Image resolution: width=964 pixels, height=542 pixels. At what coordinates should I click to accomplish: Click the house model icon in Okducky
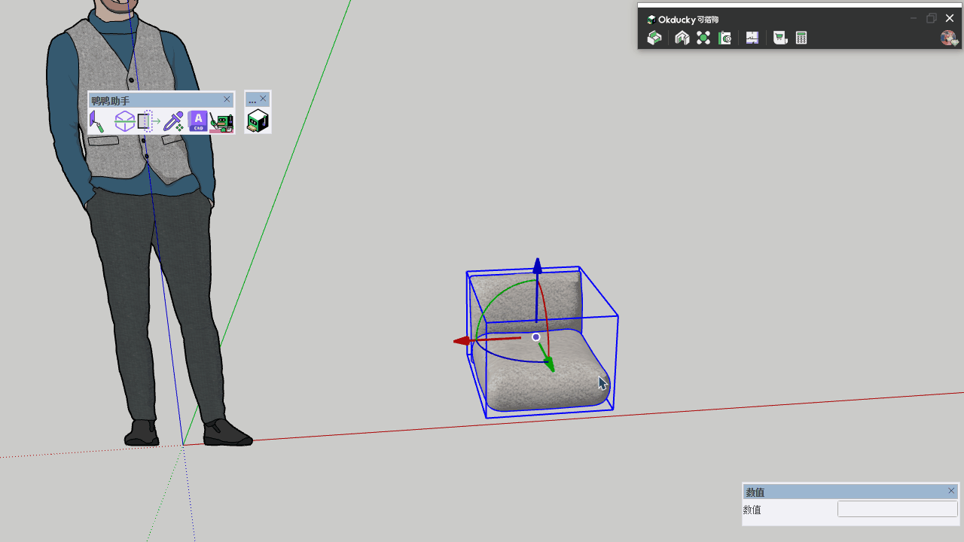pos(682,38)
